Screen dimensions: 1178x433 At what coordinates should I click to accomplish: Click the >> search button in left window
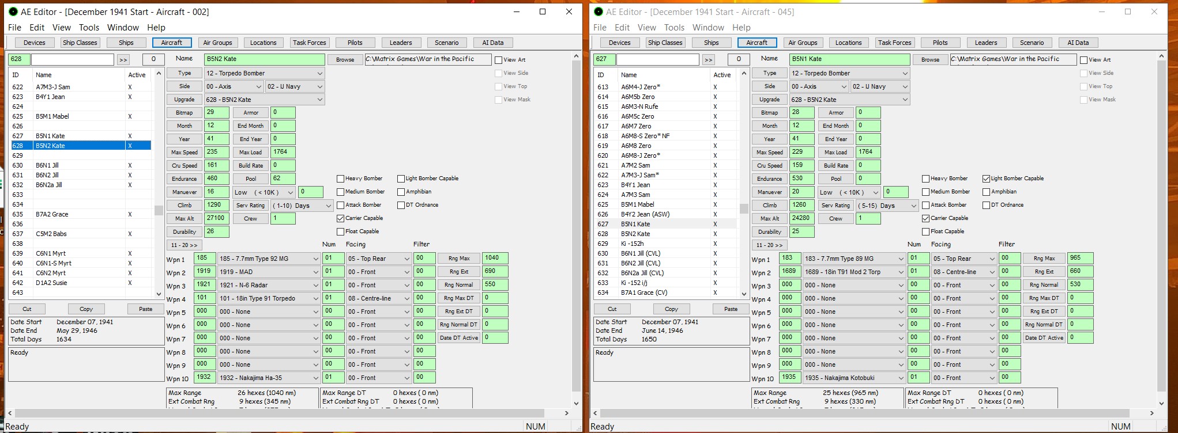pos(123,59)
